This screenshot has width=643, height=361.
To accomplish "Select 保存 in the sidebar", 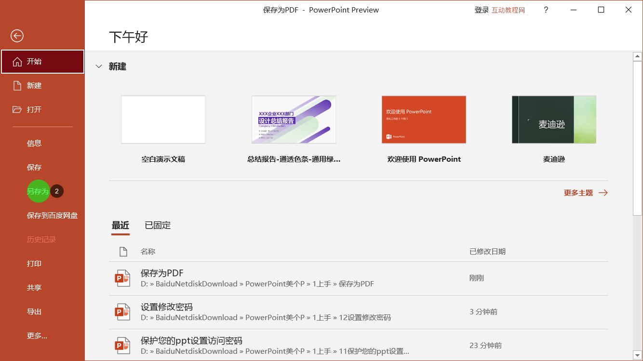I will click(x=34, y=167).
